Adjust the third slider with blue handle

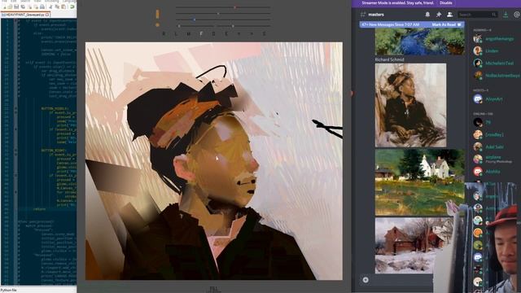pyautogui.click(x=222, y=20)
